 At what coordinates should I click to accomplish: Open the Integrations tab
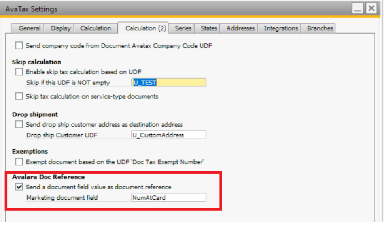[279, 28]
